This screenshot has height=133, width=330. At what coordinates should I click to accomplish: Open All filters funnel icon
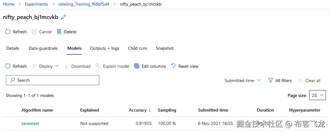271,80
